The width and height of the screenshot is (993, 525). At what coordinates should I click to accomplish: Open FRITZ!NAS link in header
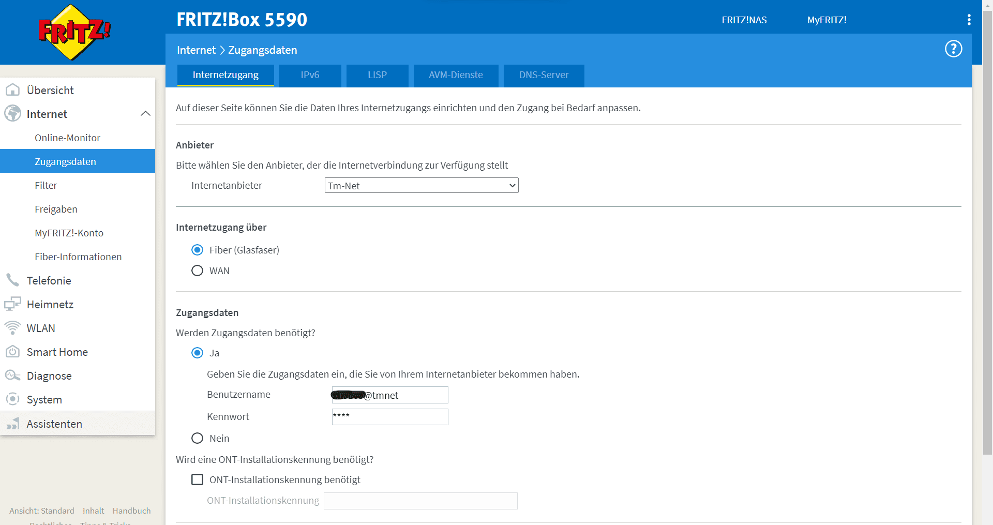click(x=744, y=20)
